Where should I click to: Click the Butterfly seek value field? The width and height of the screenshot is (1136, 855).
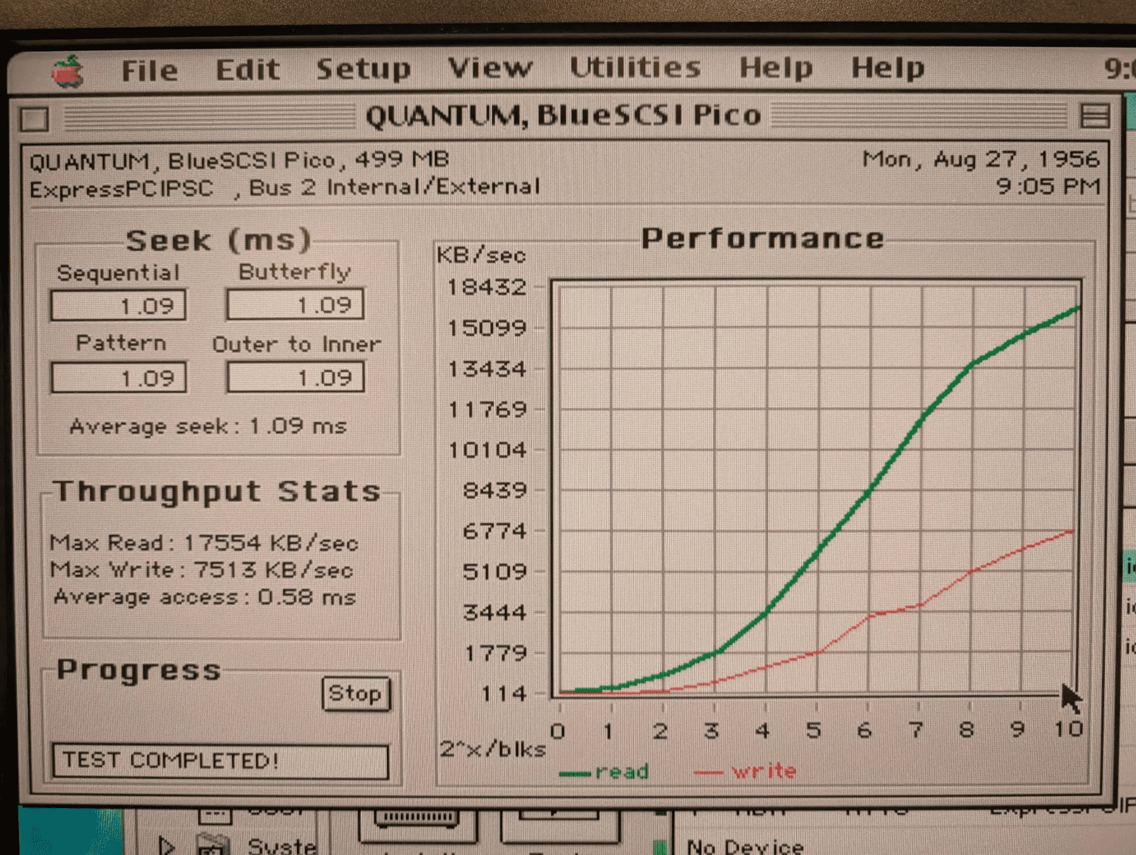[296, 304]
